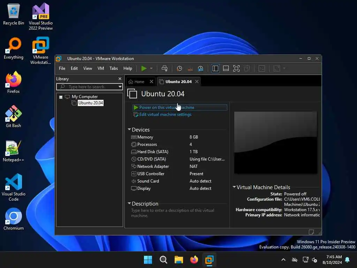Collapse the My Computer tree node
This screenshot has height=268, width=357.
point(61,97)
